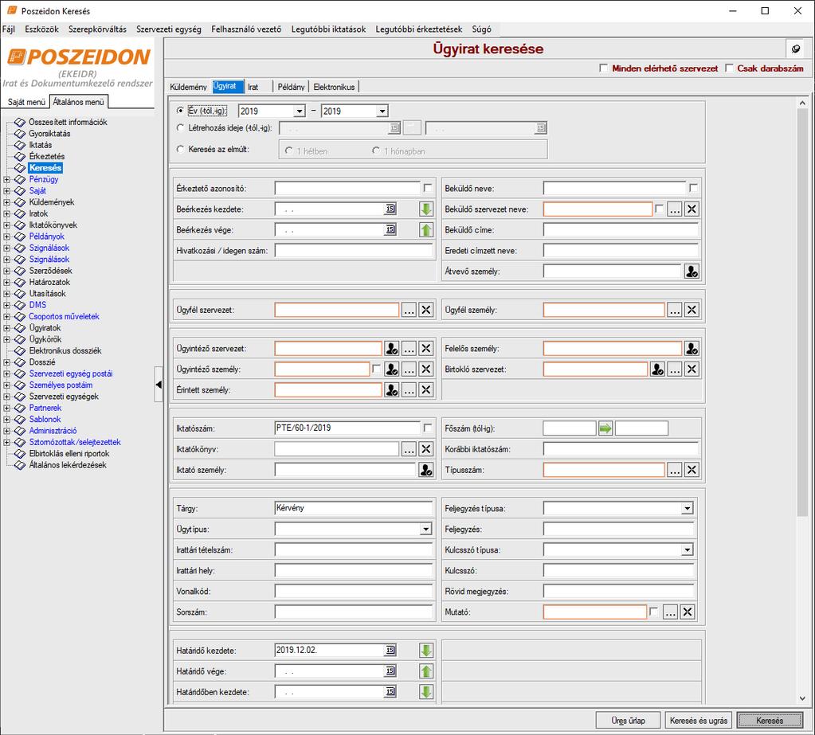Screen dimensions: 815x735
Task: Click the person icon for Átvevő személy
Action: [692, 271]
